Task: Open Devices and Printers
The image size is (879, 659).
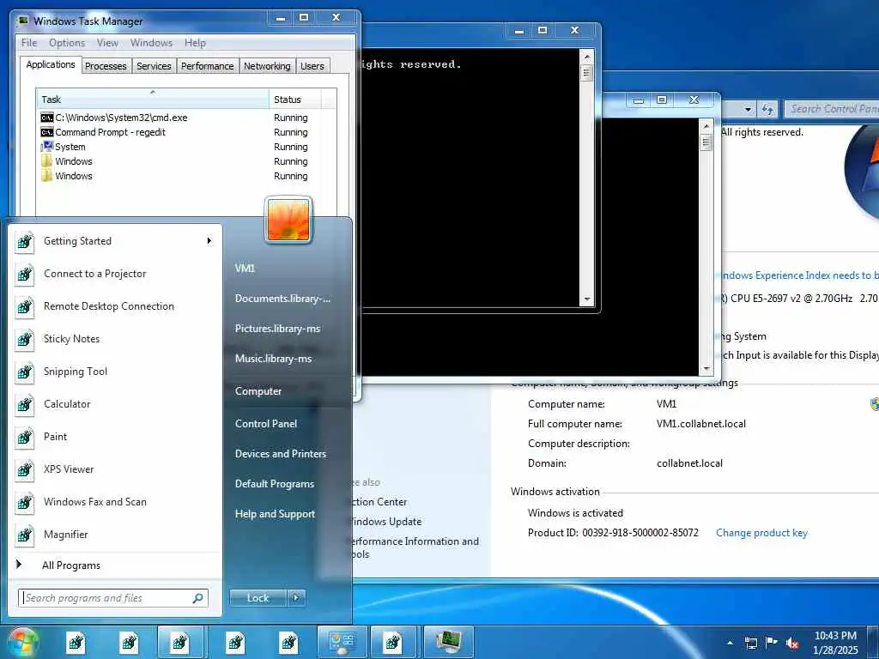Action: click(281, 454)
